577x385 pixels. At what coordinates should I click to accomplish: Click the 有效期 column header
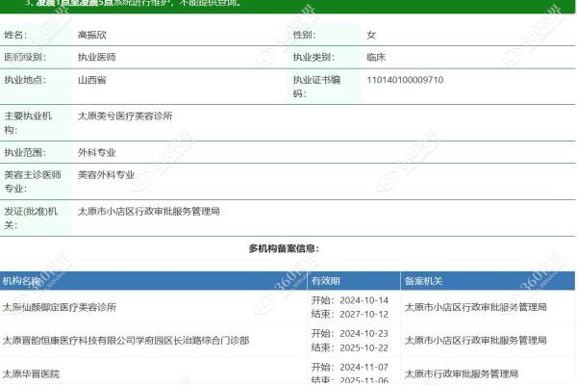click(325, 281)
